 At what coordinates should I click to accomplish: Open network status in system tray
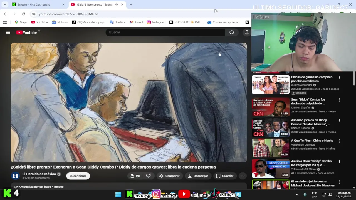[x=324, y=195]
